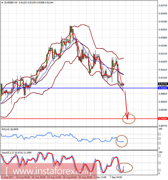Click the RSI 70 level marker

click(159, 134)
